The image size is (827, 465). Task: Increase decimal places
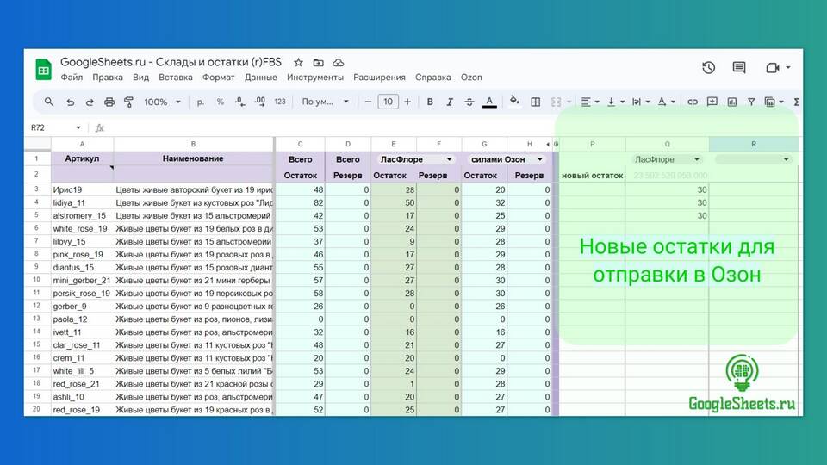click(x=260, y=102)
